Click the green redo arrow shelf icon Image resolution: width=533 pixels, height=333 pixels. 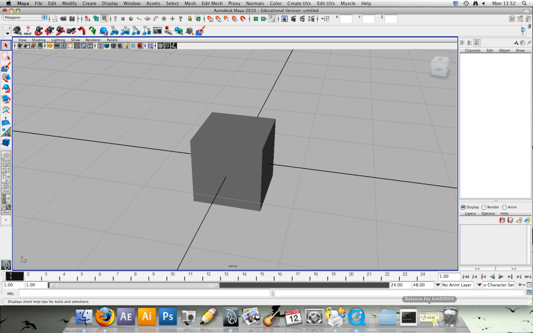pos(93,31)
